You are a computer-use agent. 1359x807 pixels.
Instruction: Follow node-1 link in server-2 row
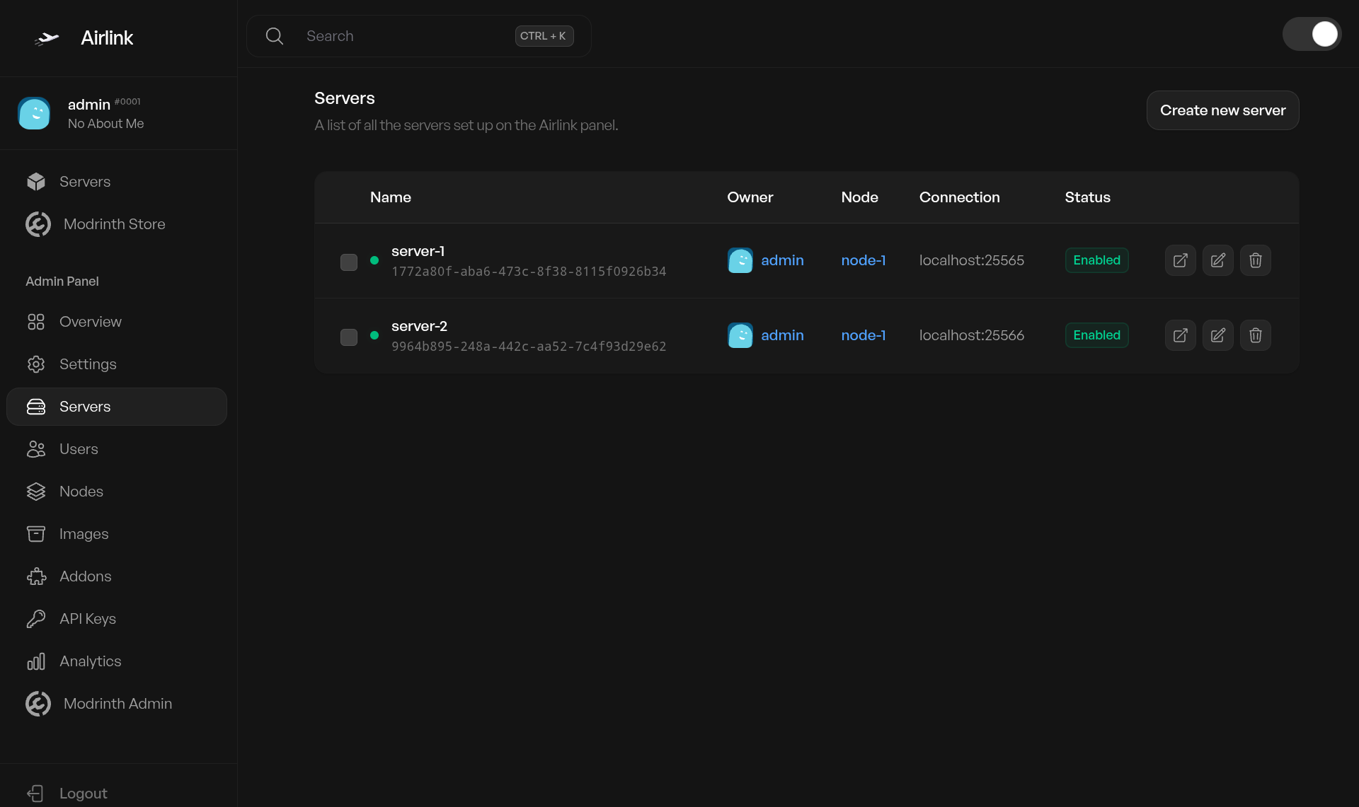[863, 335]
